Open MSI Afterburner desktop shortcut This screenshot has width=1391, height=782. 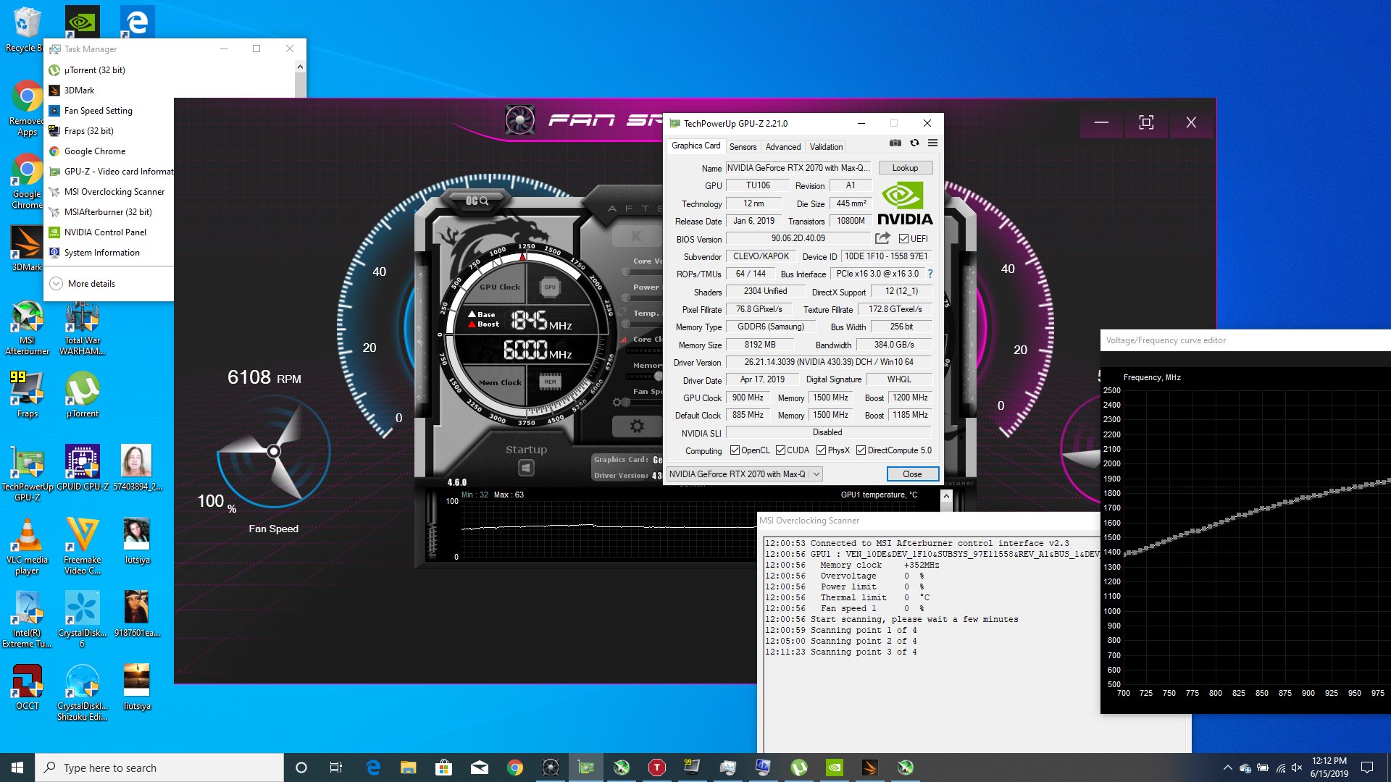click(x=28, y=327)
